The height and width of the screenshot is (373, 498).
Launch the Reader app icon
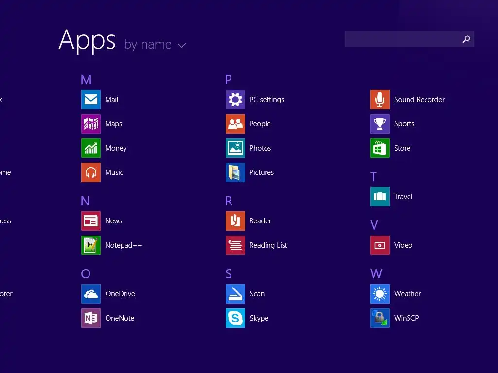coord(235,221)
